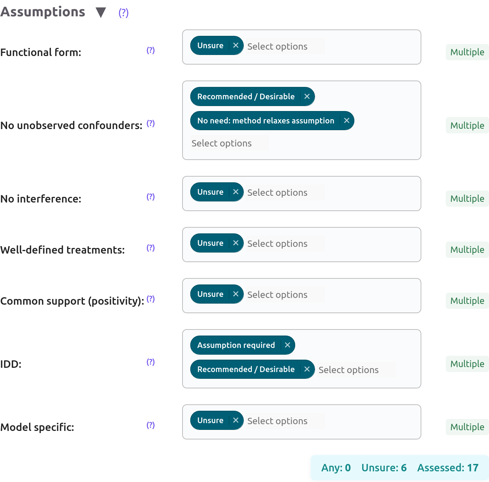Remove the Unsure tag from No interference

236,192
